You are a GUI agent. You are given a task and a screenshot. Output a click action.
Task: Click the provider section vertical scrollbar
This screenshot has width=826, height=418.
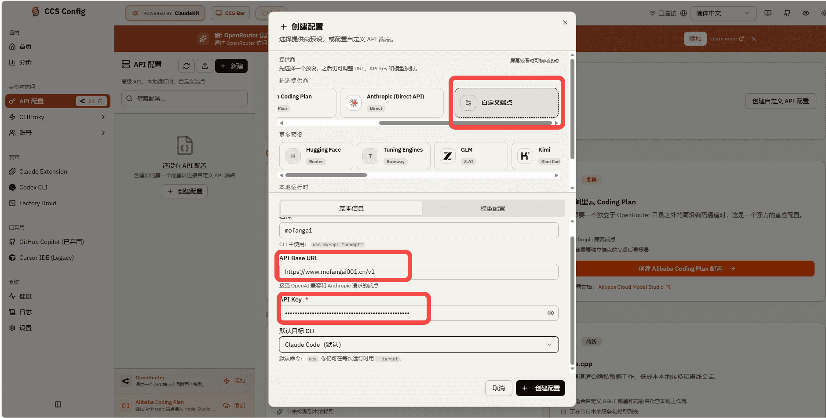click(x=572, y=109)
